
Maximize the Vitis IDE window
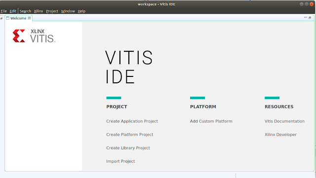click(306, 4)
